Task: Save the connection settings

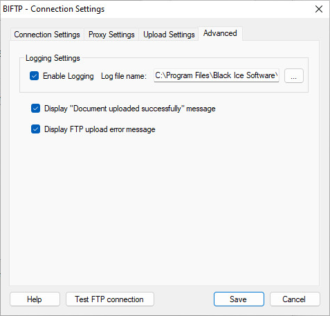Action: (x=239, y=299)
